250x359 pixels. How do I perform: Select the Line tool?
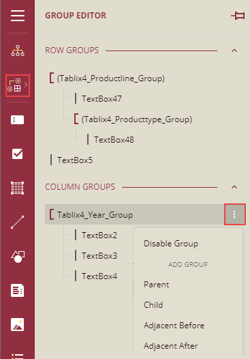click(17, 222)
